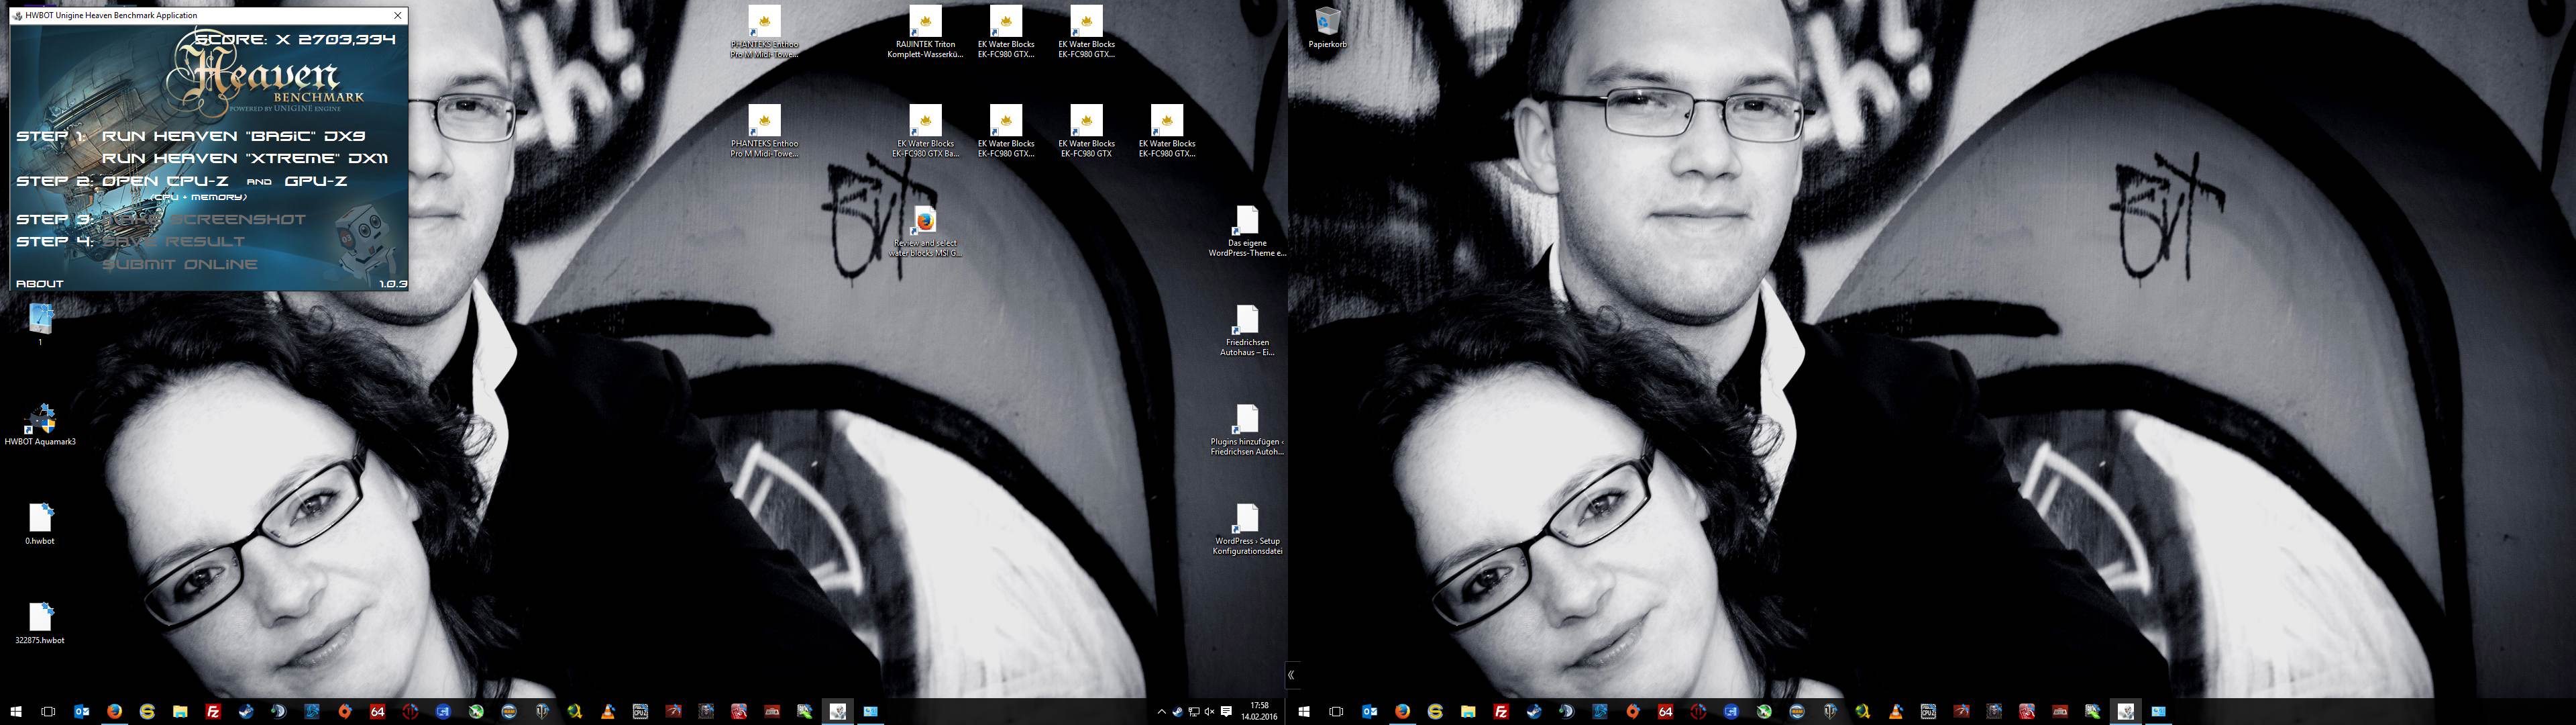The width and height of the screenshot is (2576, 725).
Task: Select the RAIJINTEK Triton shortcut
Action: 925,32
